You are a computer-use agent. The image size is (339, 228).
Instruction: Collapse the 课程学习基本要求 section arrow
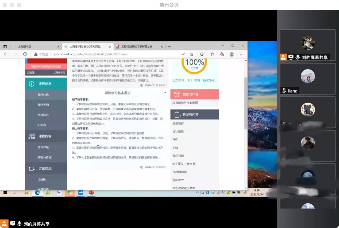point(165,93)
